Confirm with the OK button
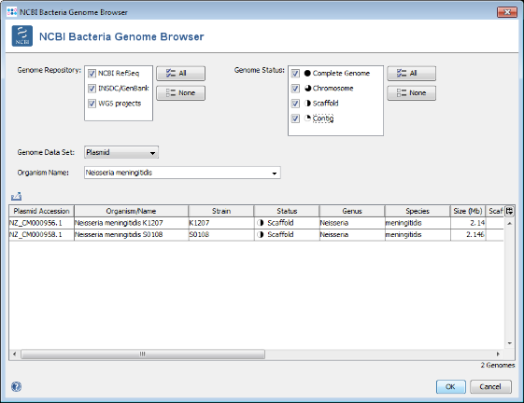The image size is (524, 403). (451, 386)
